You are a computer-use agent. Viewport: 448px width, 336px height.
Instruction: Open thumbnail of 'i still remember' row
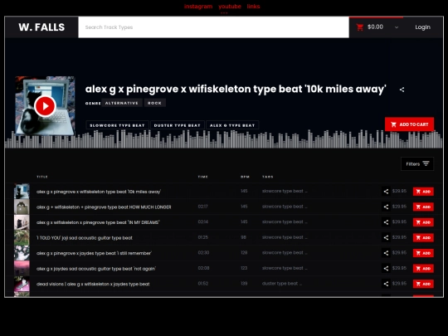pyautogui.click(x=22, y=253)
